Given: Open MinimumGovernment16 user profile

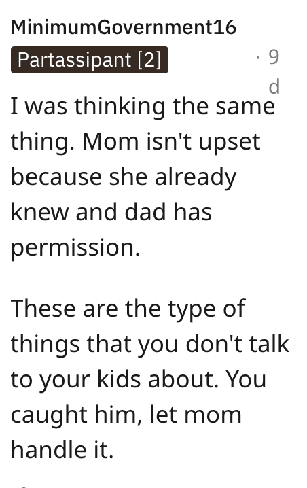Looking at the screenshot, I should click(x=124, y=27).
